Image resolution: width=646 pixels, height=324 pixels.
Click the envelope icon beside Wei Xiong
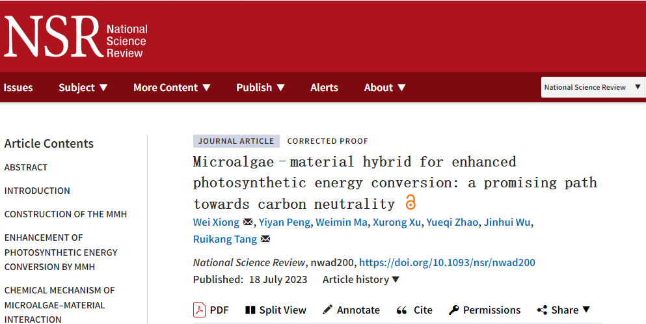tap(248, 223)
